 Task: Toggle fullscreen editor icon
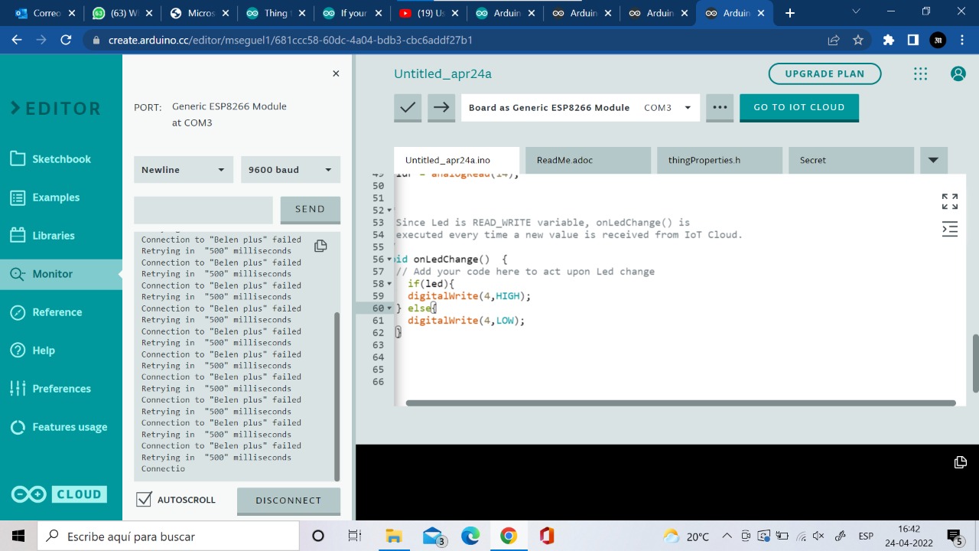(x=950, y=201)
